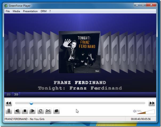Adjust the volume triangle slider
The height and width of the screenshot is (127, 161).
(146, 112)
